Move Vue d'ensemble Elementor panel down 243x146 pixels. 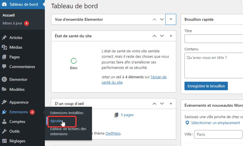pyautogui.click(x=162, y=19)
